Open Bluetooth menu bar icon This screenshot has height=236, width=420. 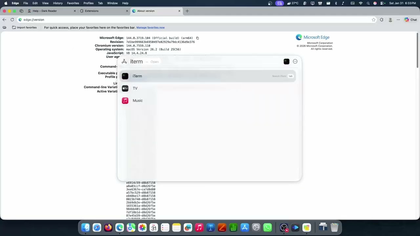click(x=336, y=3)
